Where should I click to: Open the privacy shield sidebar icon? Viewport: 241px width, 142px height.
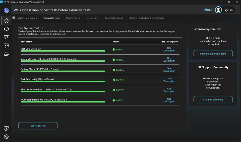[x=6, y=128]
